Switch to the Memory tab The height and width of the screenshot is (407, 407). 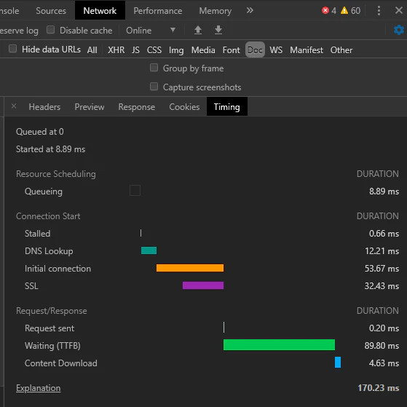(x=216, y=11)
